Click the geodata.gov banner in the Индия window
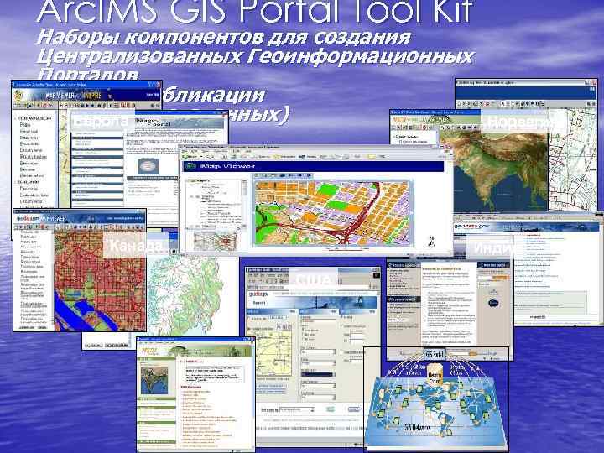Viewport: 604px width, 453px height. coord(528,226)
